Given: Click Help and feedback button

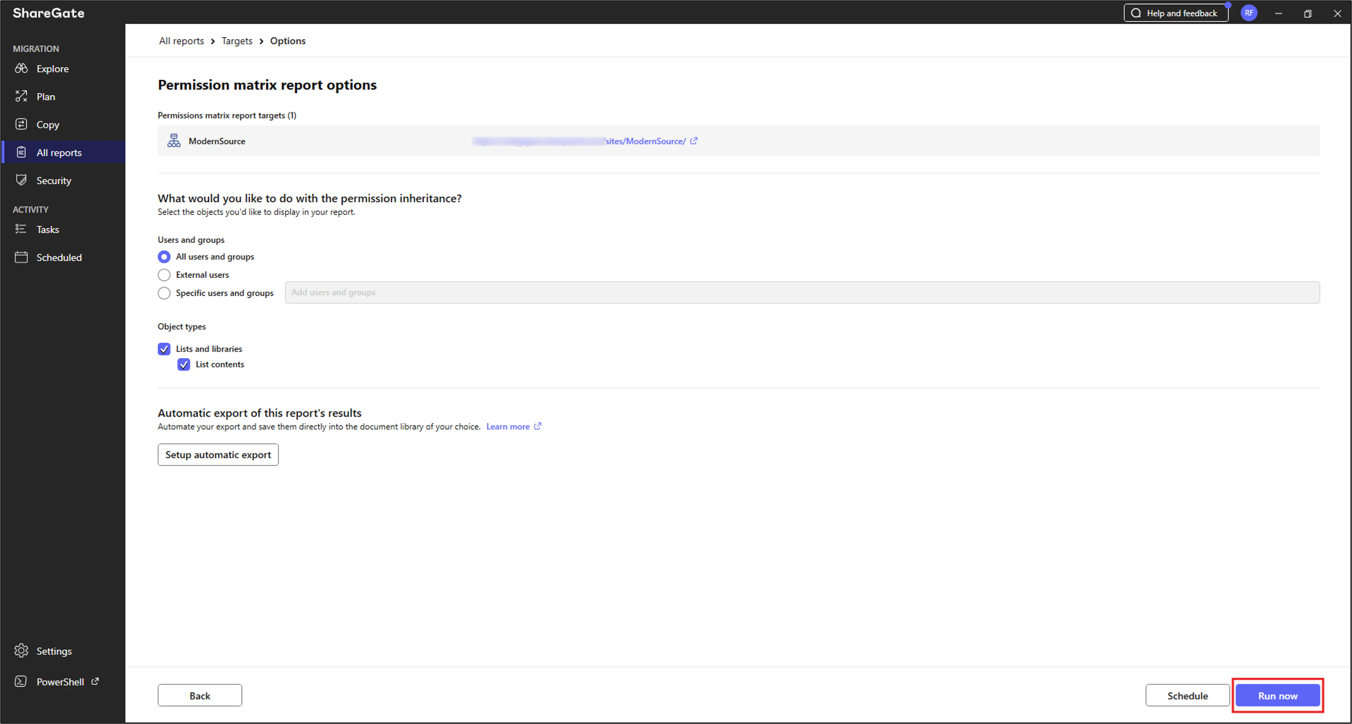Looking at the screenshot, I should (x=1176, y=13).
